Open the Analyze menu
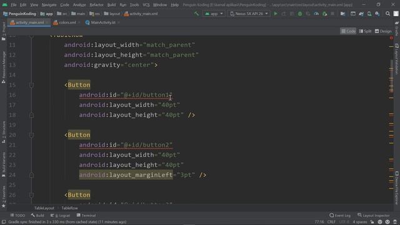Screen dimensions: 400x225 coord(79,5)
